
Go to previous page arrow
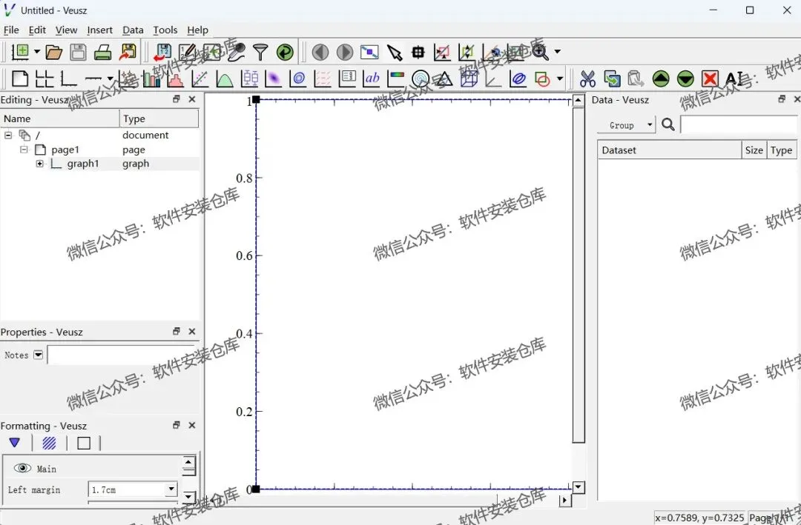(x=320, y=52)
